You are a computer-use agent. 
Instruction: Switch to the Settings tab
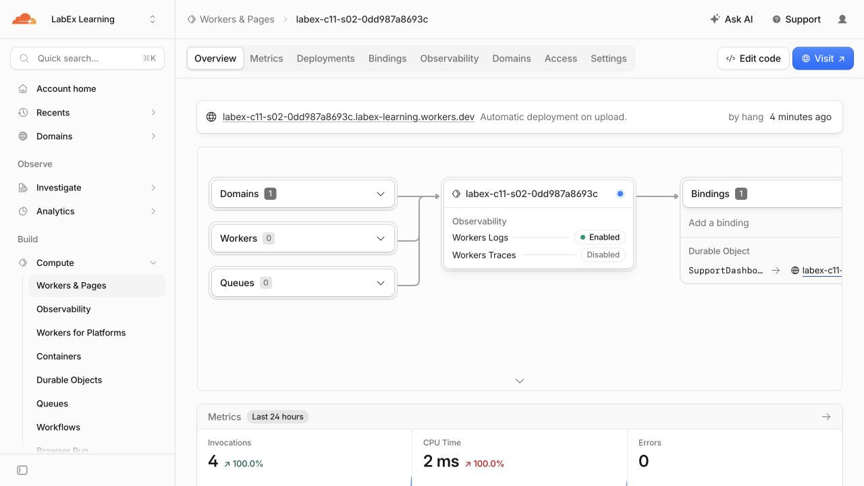click(609, 58)
